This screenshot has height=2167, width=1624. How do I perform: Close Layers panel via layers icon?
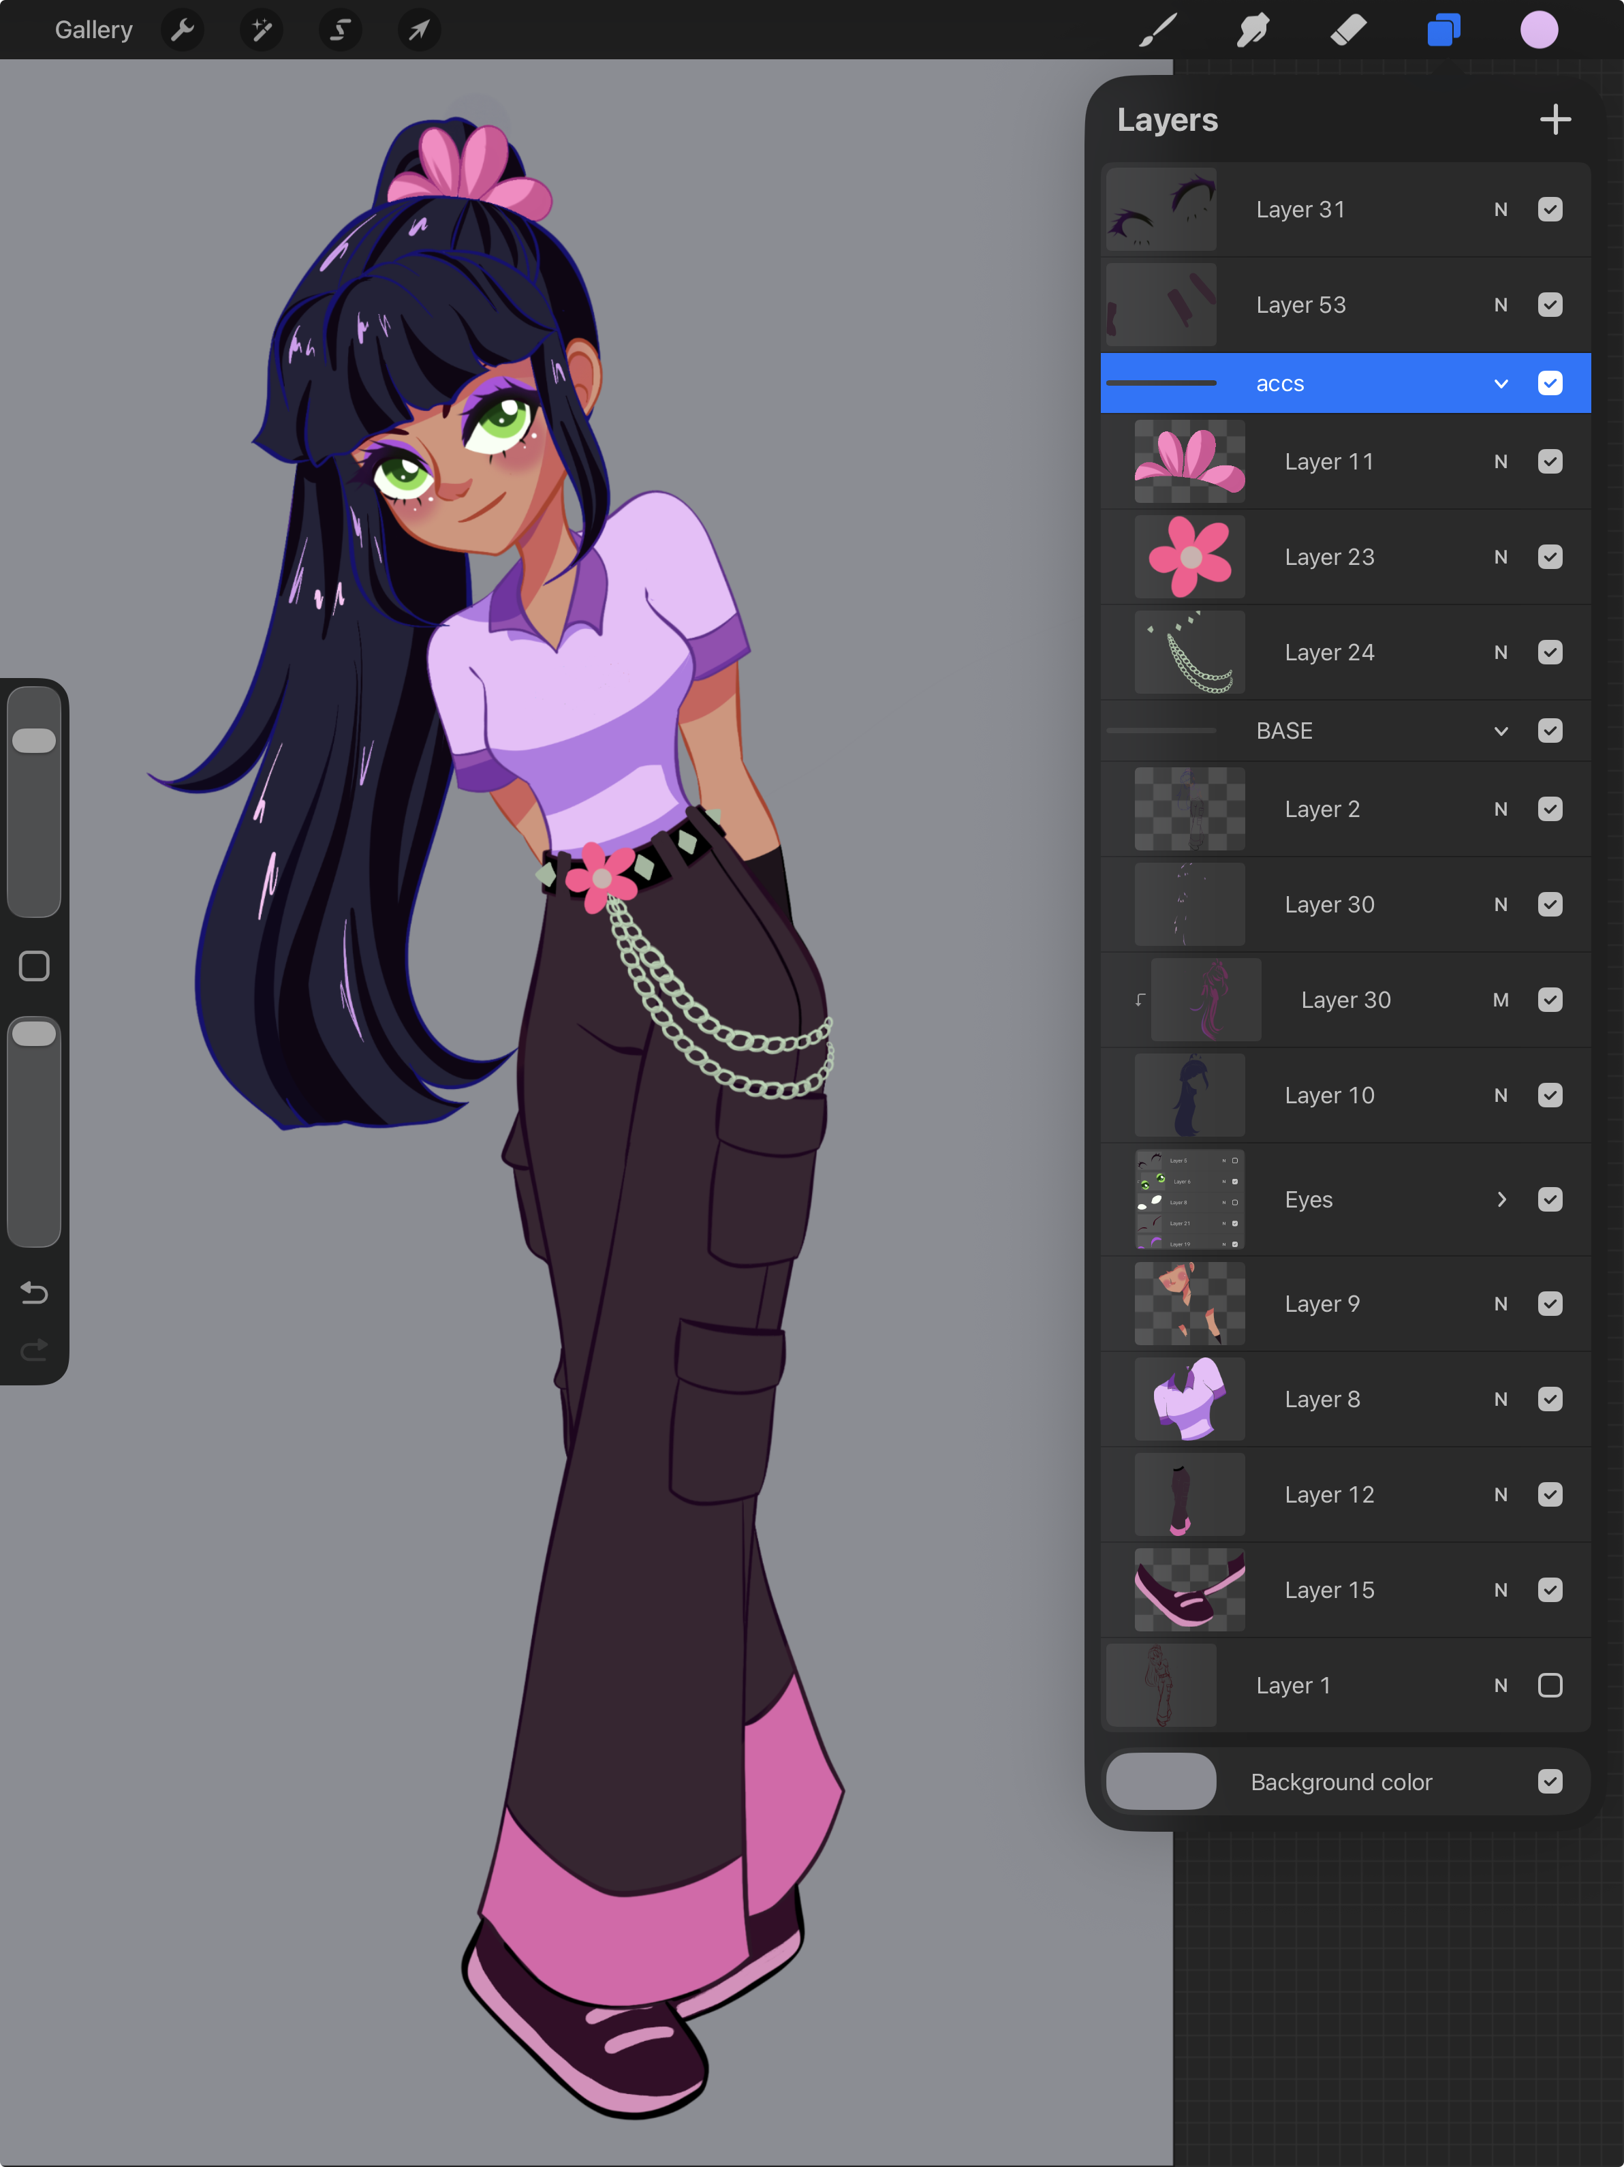[1443, 29]
